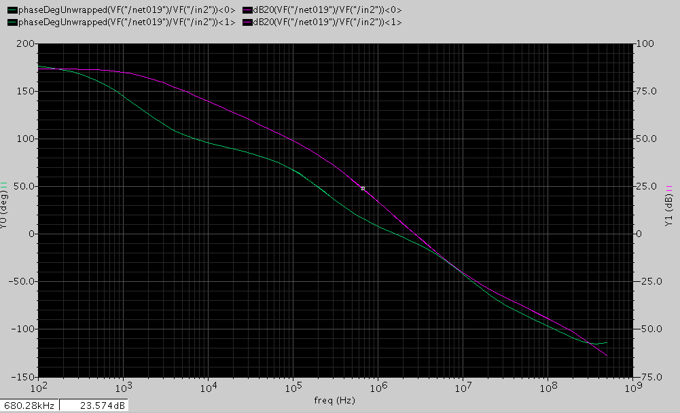
Task: Click the magenta swatch for dB20 <1>
Action: (247, 22)
